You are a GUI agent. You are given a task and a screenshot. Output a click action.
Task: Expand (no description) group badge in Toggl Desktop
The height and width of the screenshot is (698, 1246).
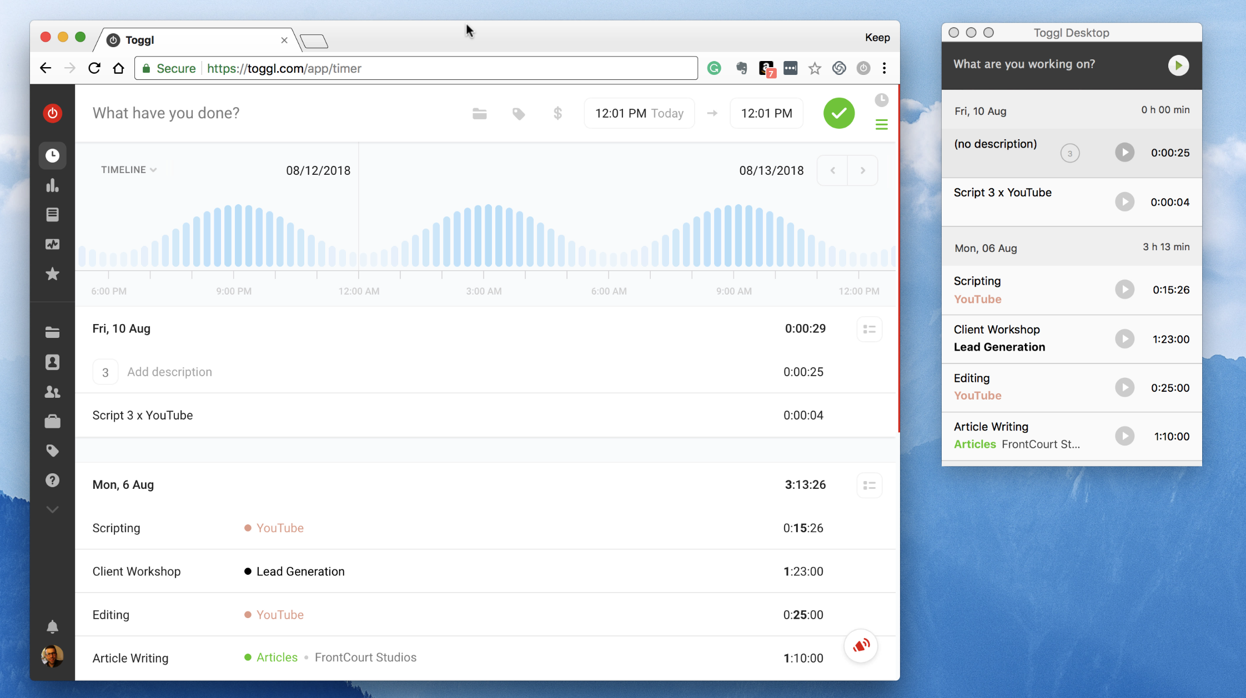click(1069, 153)
